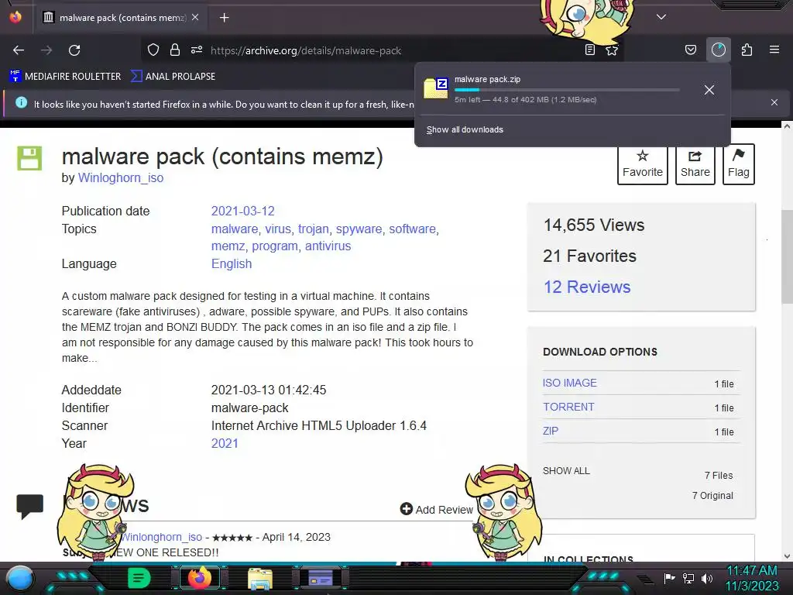Click Add Review link
Image resolution: width=793 pixels, height=595 pixels.
[x=437, y=510]
